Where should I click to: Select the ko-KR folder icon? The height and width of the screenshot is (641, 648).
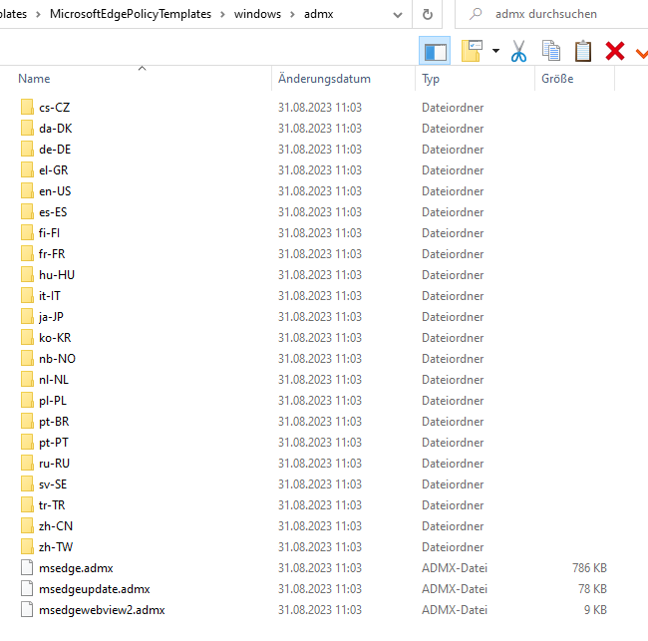(x=27, y=337)
